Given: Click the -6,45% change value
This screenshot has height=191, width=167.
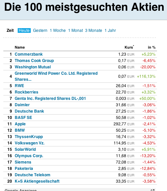Looking at the screenshot, I should coord(149,61).
